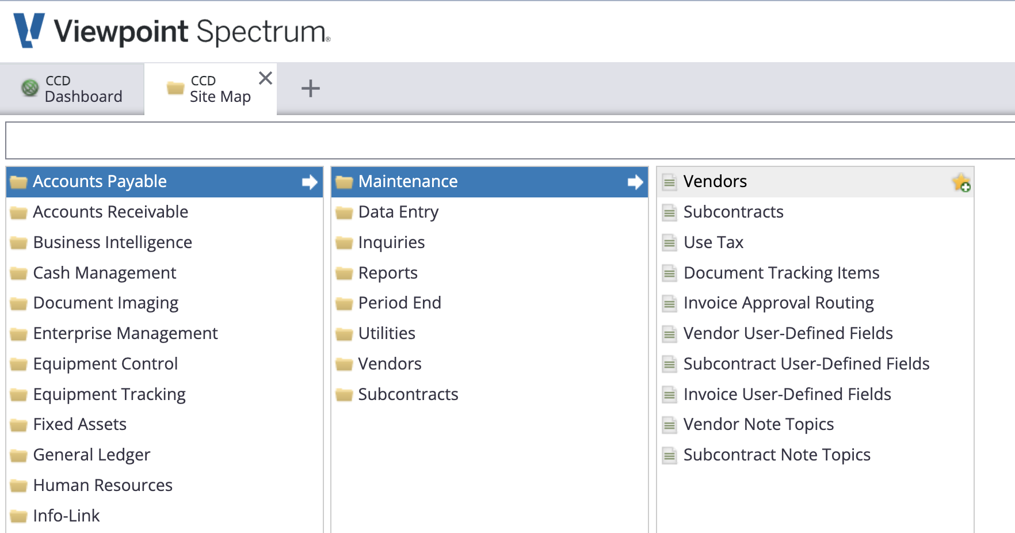
Task: Open Subcontract Note Topics screen
Action: click(x=815, y=455)
